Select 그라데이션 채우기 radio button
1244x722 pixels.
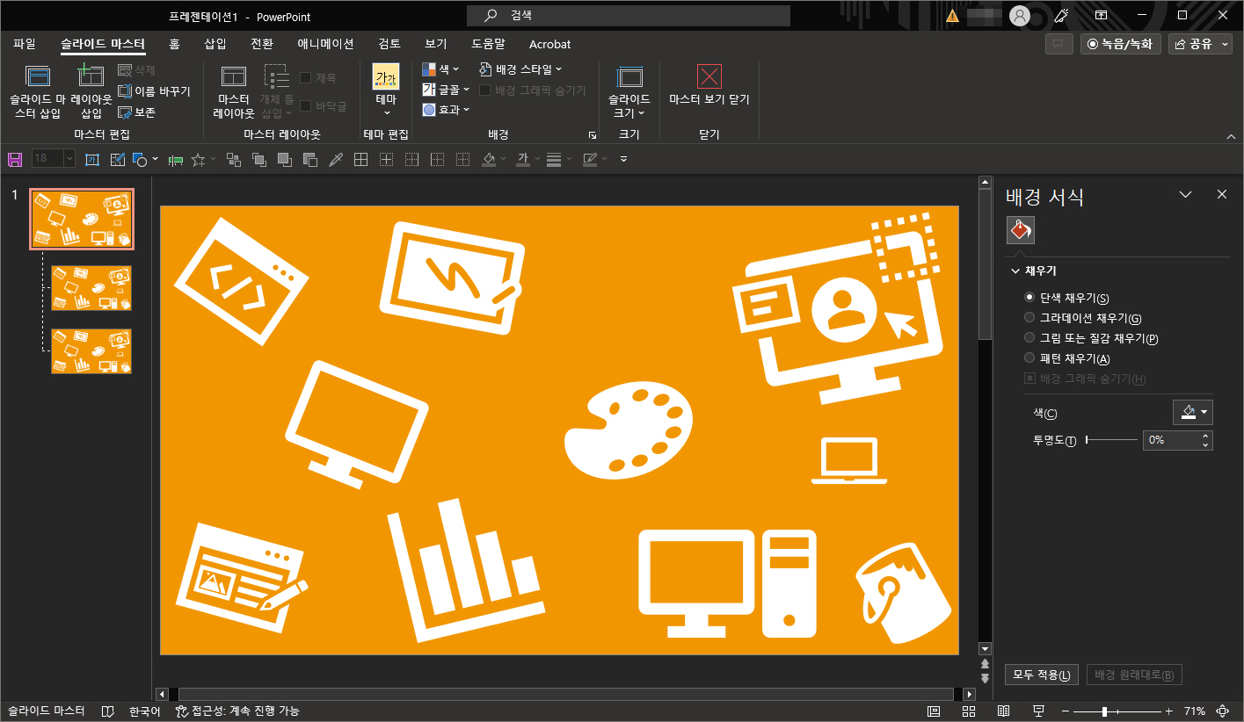coord(1029,318)
